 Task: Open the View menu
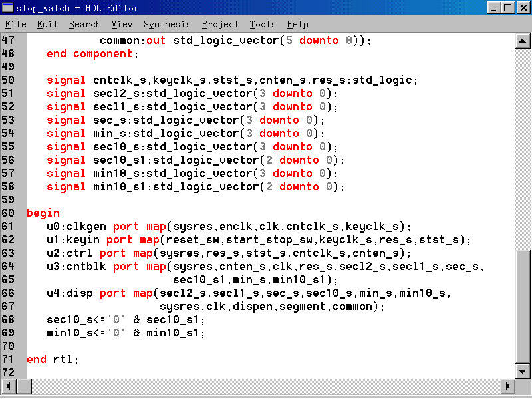point(122,25)
